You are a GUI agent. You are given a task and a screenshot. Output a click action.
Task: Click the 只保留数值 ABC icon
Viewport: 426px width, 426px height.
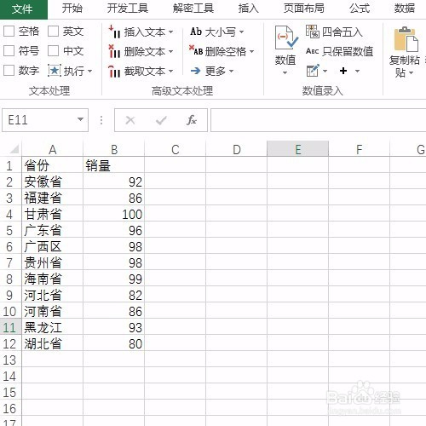click(312, 51)
